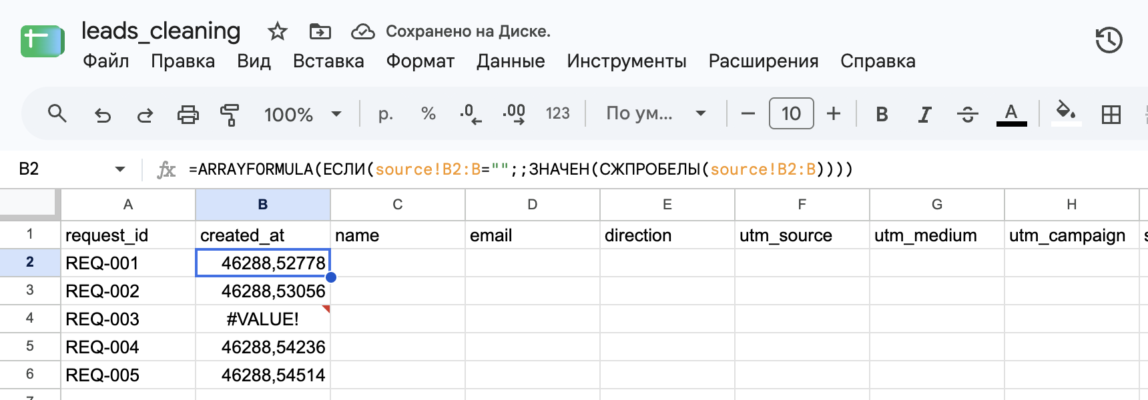The width and height of the screenshot is (1148, 400).
Task: Increase font size with plus
Action: pyautogui.click(x=834, y=114)
